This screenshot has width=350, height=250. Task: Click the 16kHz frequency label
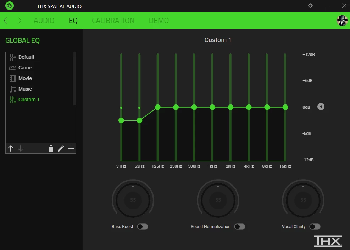coord(285,166)
